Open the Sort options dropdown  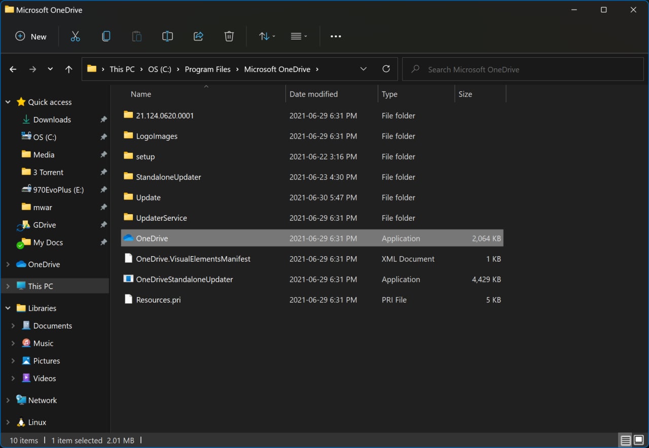[267, 36]
